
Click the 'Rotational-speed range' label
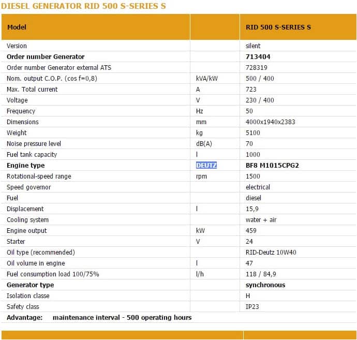pyautogui.click(x=39, y=176)
